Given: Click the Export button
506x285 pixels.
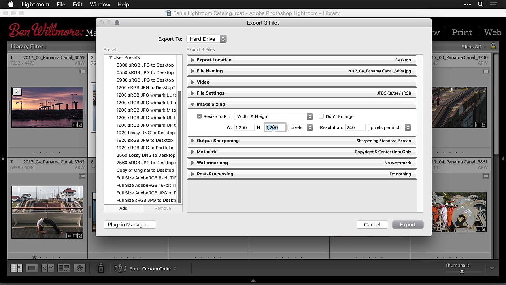Looking at the screenshot, I should tap(408, 224).
